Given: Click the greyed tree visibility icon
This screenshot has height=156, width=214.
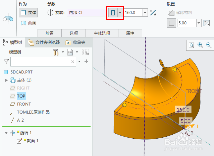Looking at the screenshot, I should tap(86, 52).
